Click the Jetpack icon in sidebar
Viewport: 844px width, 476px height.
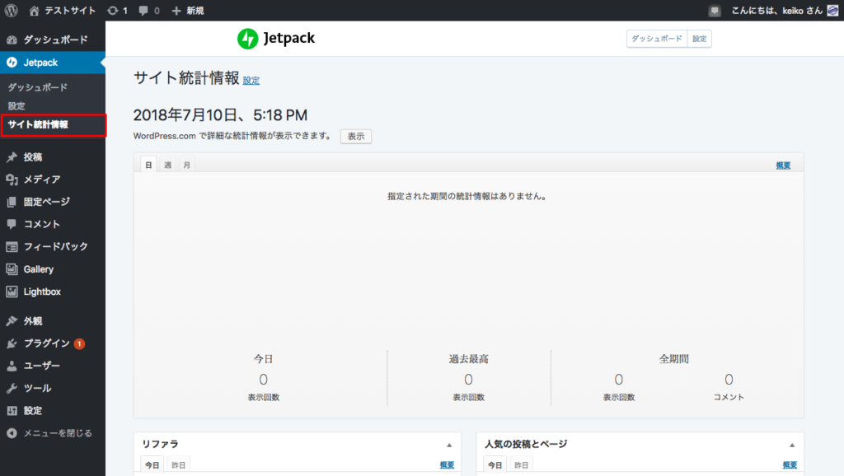(12, 63)
